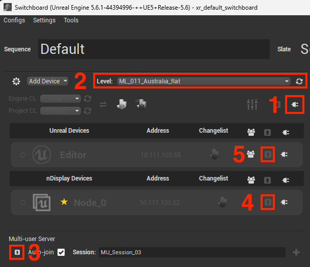Click the Sequence field showing Default
The image size is (310, 267).
[x=154, y=49]
